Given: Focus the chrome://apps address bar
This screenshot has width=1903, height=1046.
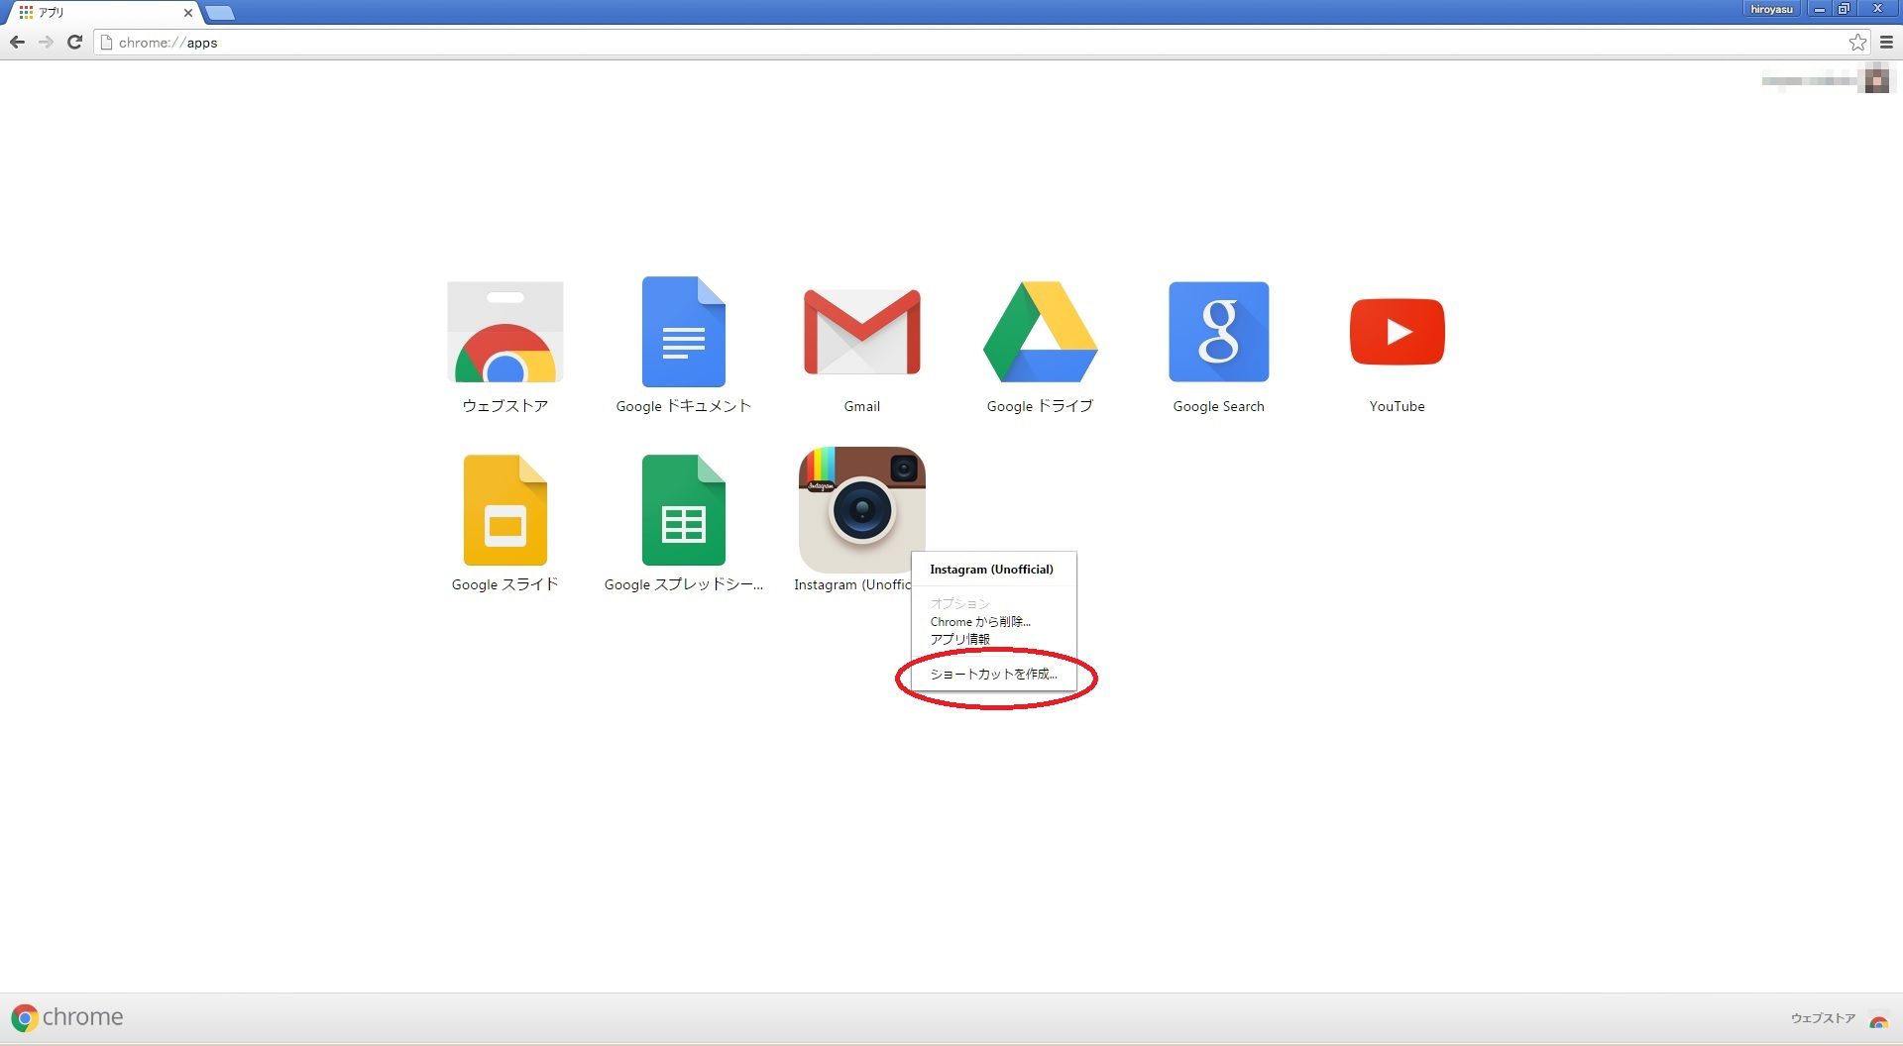Looking at the screenshot, I should (971, 43).
